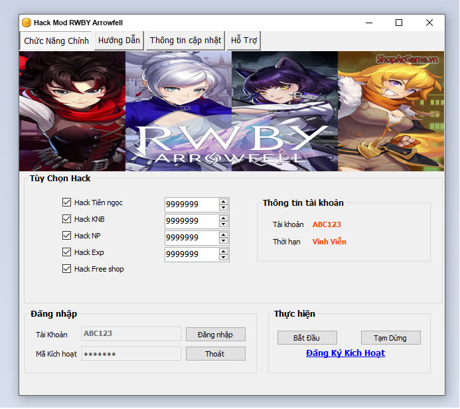The height and width of the screenshot is (409, 460).
Task: Open the Chức Năng Chính tab
Action: click(x=56, y=41)
